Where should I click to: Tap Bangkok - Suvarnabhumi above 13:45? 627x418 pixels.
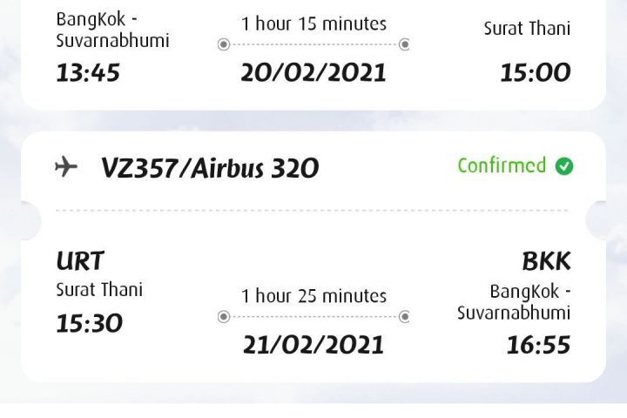112,30
